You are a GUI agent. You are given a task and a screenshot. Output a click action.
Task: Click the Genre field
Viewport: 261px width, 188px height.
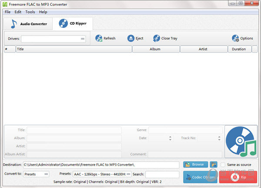185,130
